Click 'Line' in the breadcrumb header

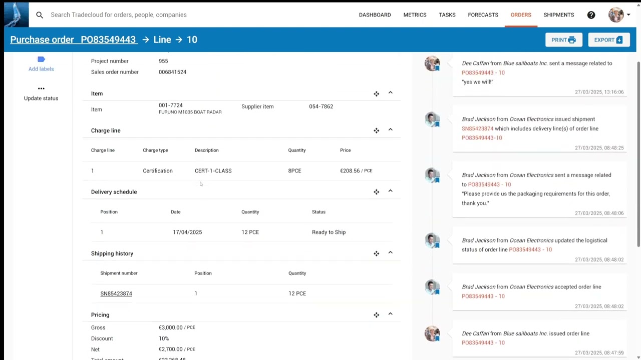coord(162,39)
